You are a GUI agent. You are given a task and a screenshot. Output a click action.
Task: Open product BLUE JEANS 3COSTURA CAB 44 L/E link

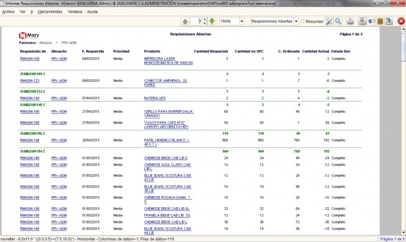[168, 230]
